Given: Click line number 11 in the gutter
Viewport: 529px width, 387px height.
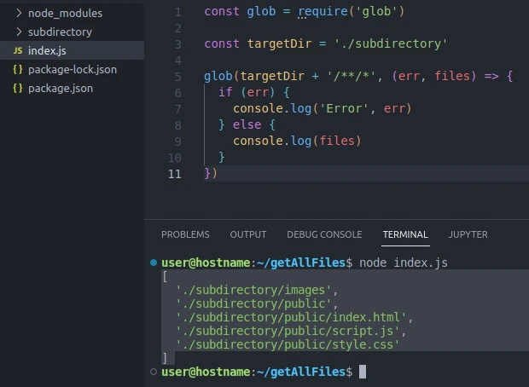Looking at the screenshot, I should tap(175, 173).
